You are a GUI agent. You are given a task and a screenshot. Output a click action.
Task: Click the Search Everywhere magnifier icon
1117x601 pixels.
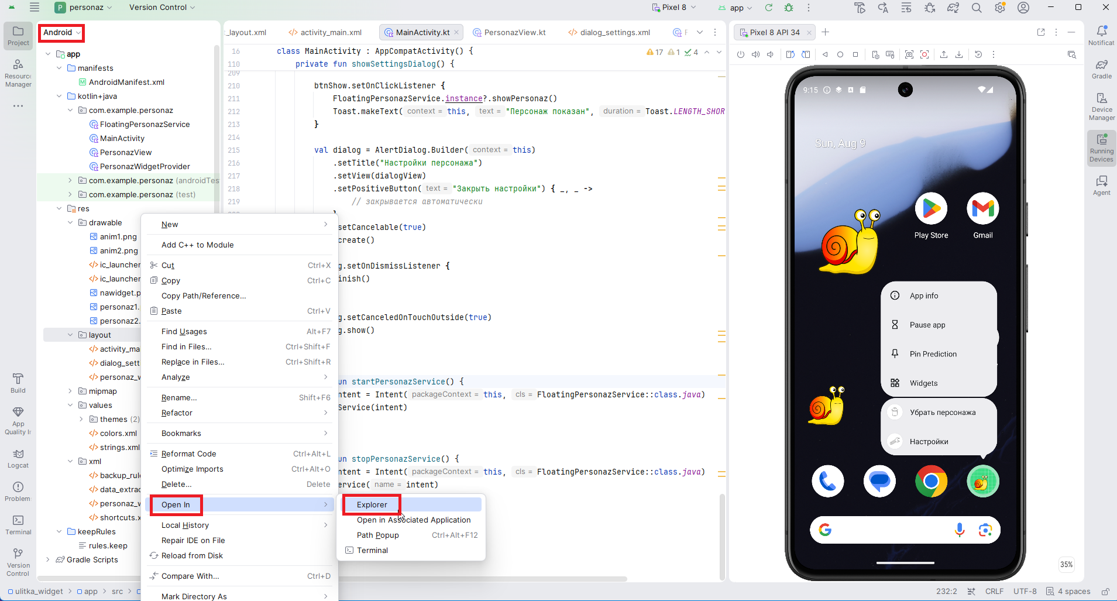[977, 8]
